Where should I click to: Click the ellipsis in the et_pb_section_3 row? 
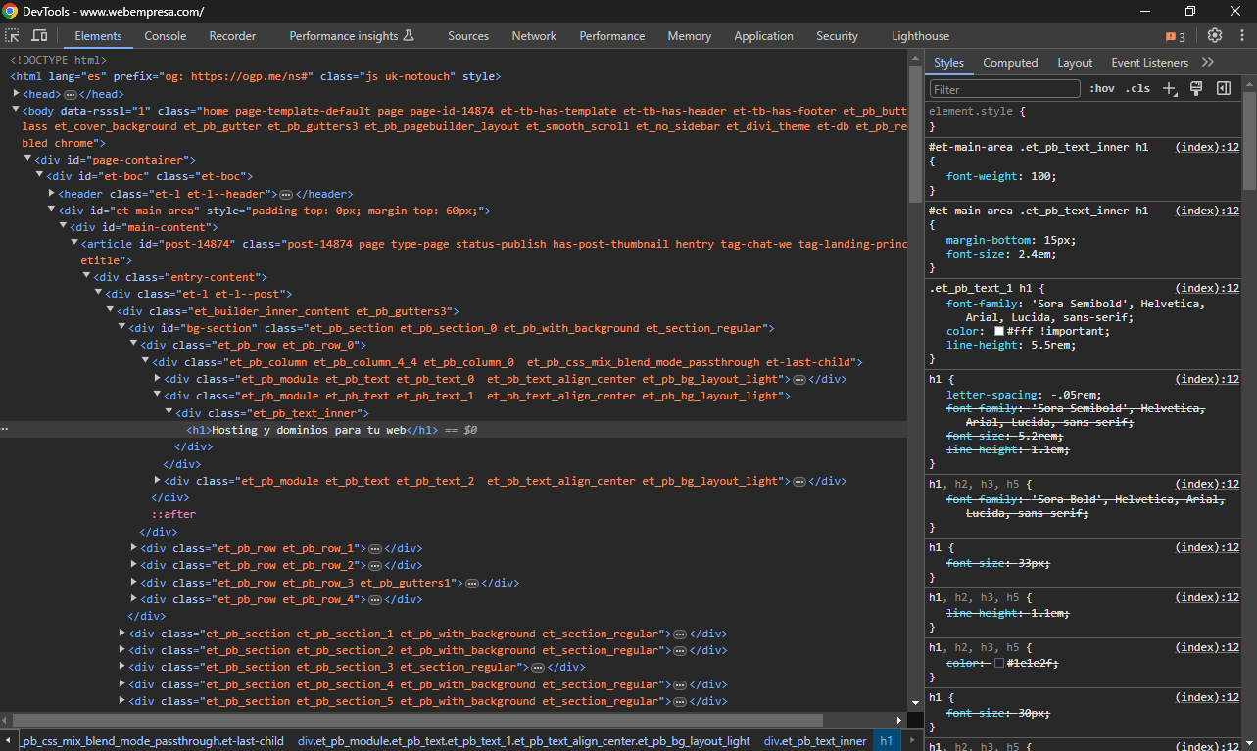pyautogui.click(x=538, y=667)
